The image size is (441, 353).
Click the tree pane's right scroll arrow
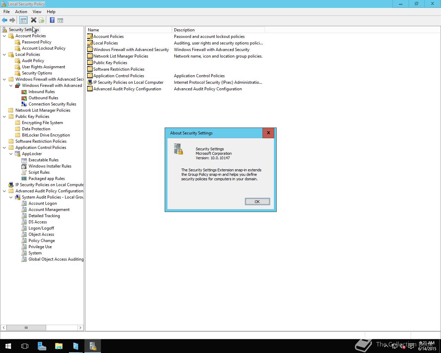pos(80,327)
